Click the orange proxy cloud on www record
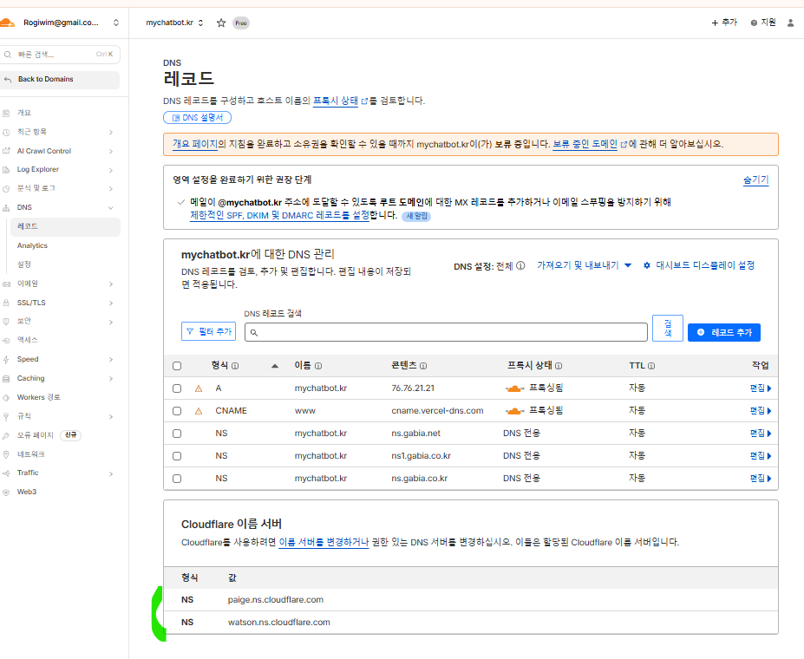Screen dimensions: 804x659 click(x=515, y=411)
